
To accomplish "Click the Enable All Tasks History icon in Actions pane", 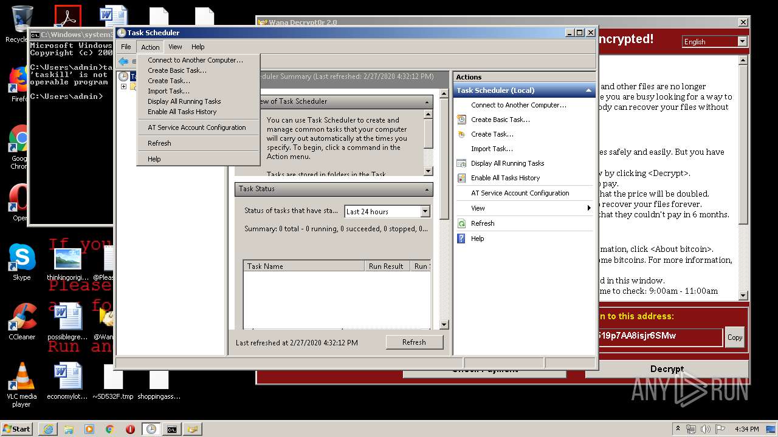I will [x=461, y=178].
